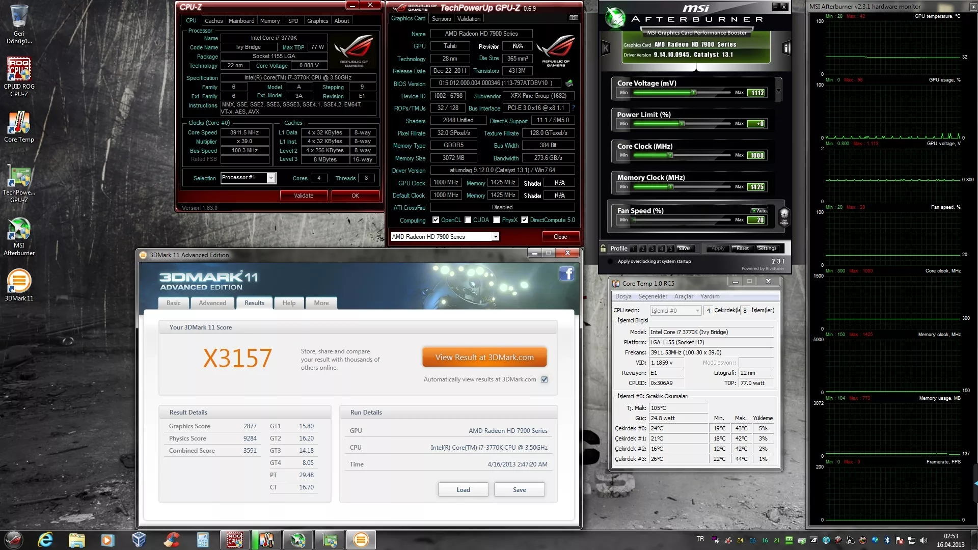Toggle the OpenCL checkbox in GPU-Z
The image size is (978, 550).
click(436, 220)
